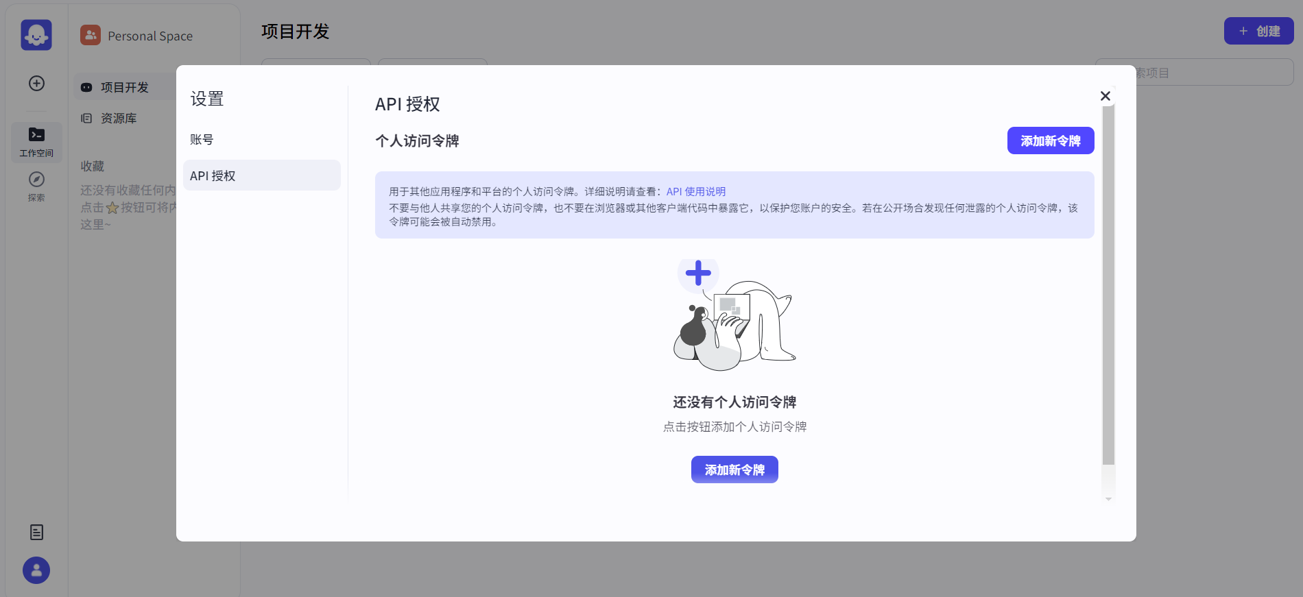The height and width of the screenshot is (597, 1303).
Task: Open 资源库 in the sidebar
Action: (119, 119)
